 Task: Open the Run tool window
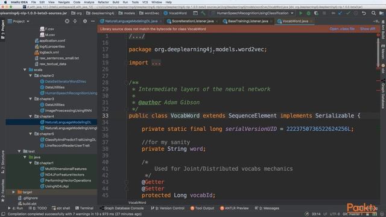point(15,208)
